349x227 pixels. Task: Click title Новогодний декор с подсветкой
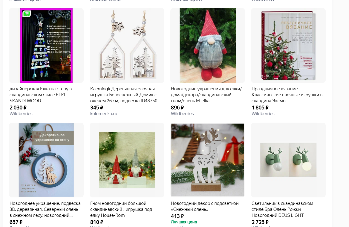tap(205, 206)
